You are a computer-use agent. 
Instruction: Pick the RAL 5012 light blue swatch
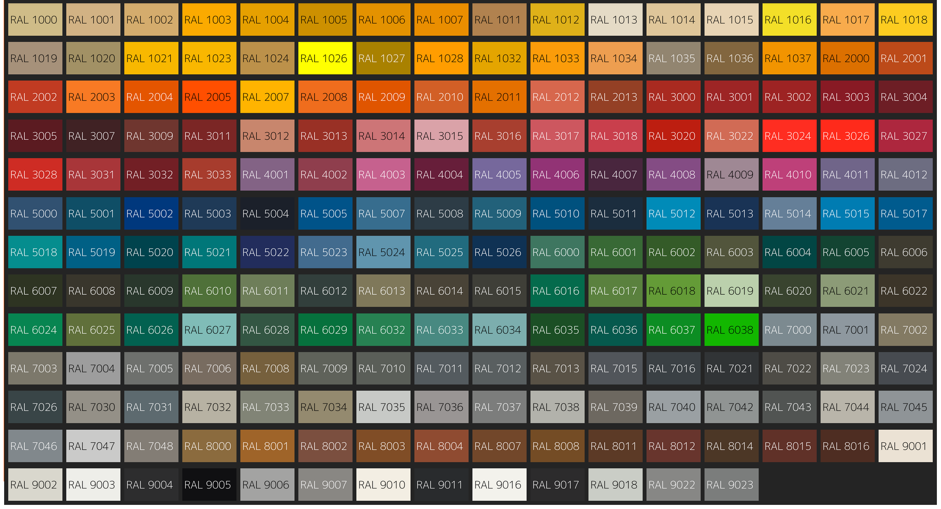point(673,213)
